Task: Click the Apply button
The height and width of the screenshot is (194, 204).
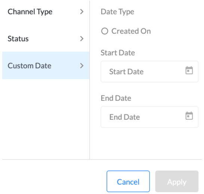Action: click(177, 181)
